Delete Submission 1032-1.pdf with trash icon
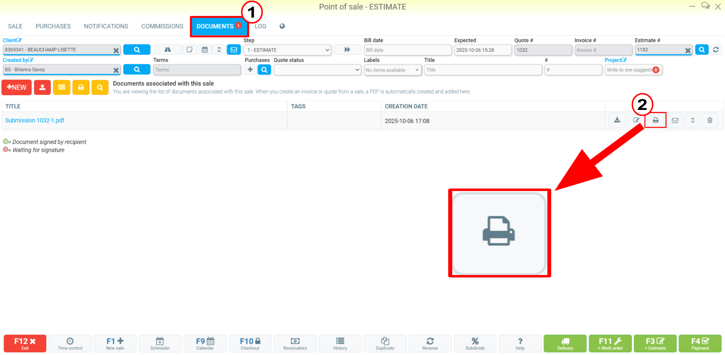The image size is (725, 355). point(710,120)
